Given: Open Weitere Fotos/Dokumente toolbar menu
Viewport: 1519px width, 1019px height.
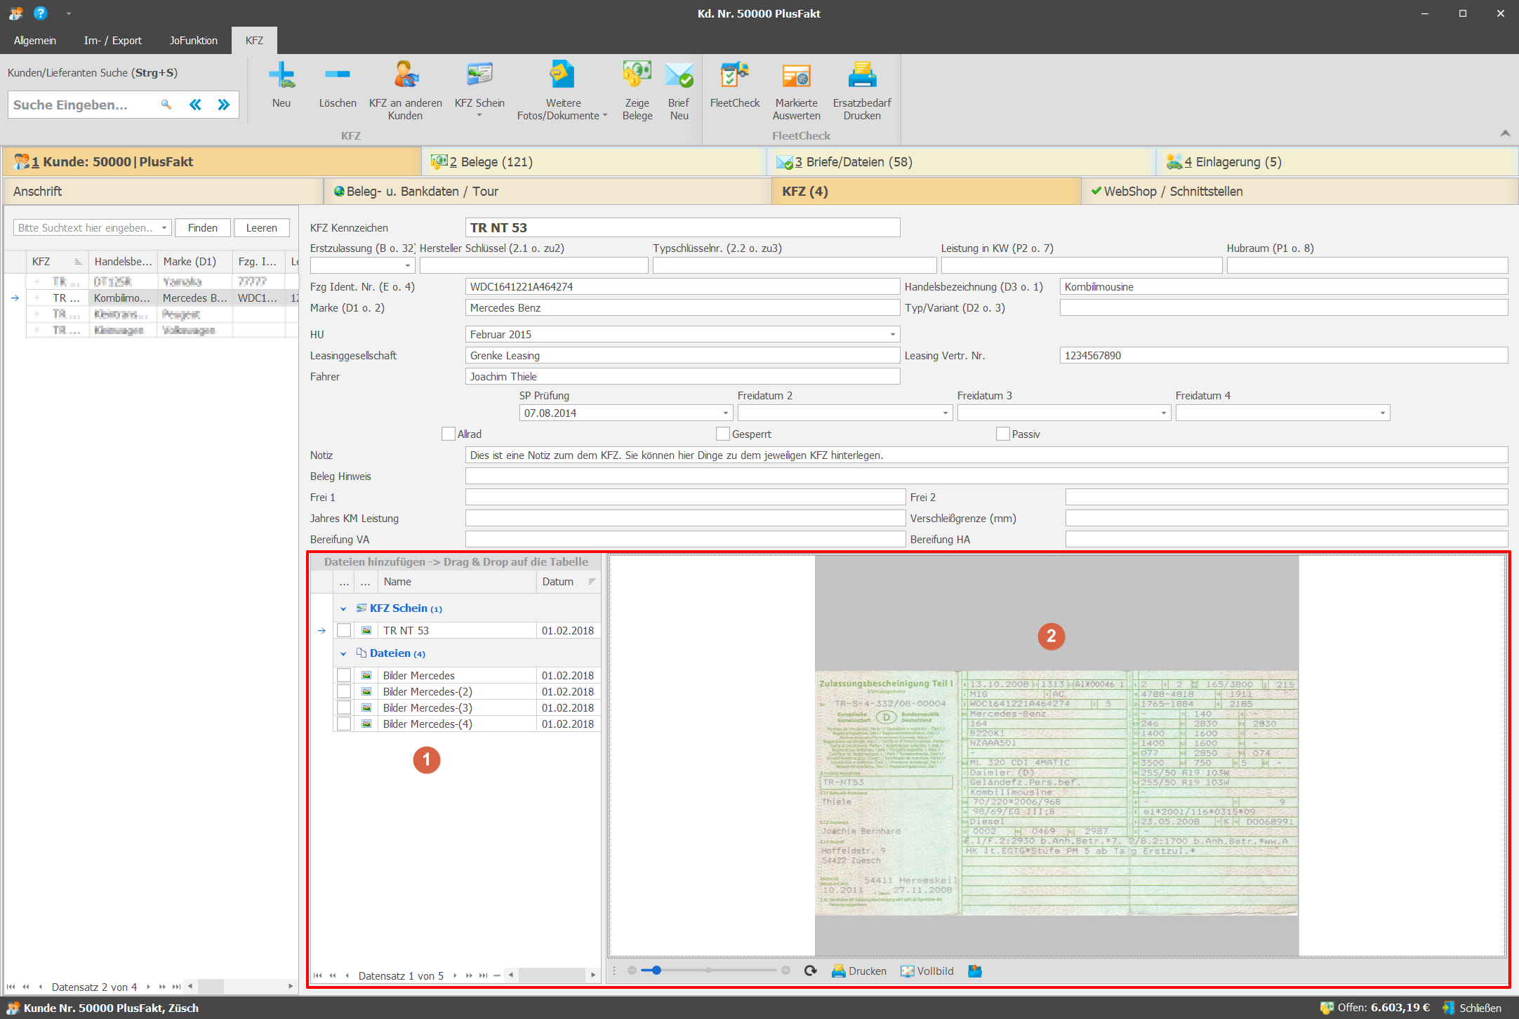Looking at the screenshot, I should pos(563,90).
